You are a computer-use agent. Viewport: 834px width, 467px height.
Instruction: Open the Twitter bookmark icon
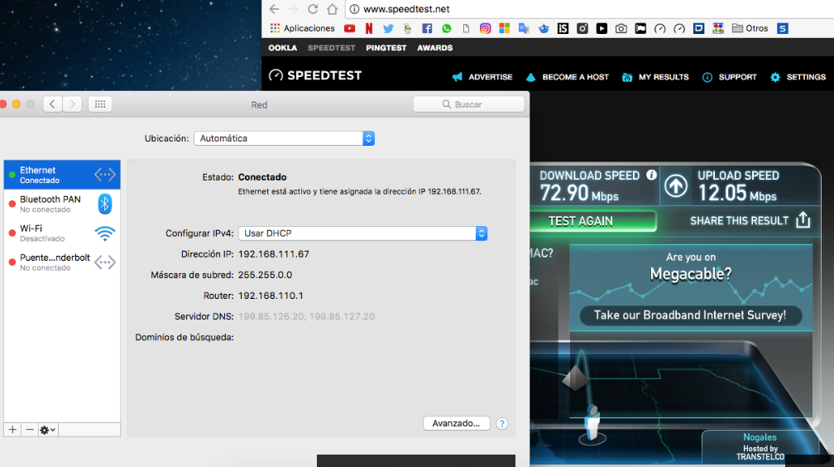coord(388,28)
